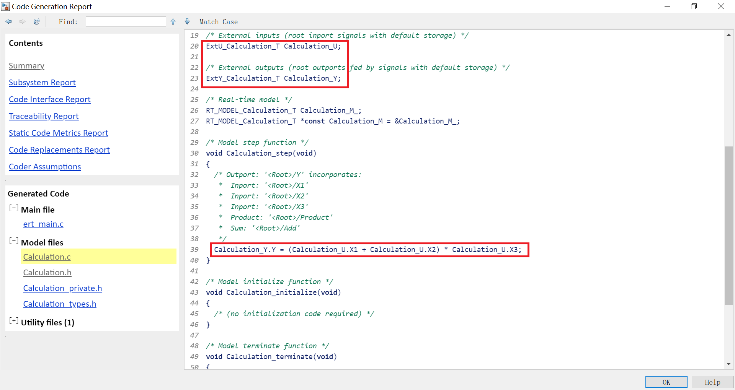Click the Code Generation Report window icon
735x390 pixels.
(x=5, y=6)
